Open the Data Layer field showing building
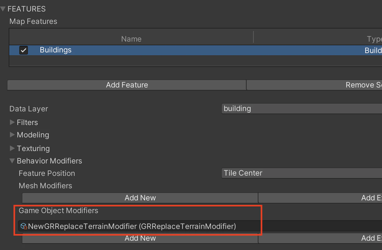Viewport: 382px width, 250px height. [x=302, y=109]
